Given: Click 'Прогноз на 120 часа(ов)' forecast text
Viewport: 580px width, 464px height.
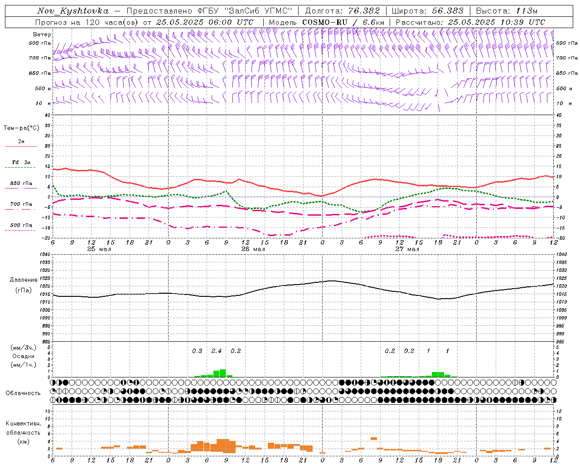Looking at the screenshot, I should tap(87, 22).
